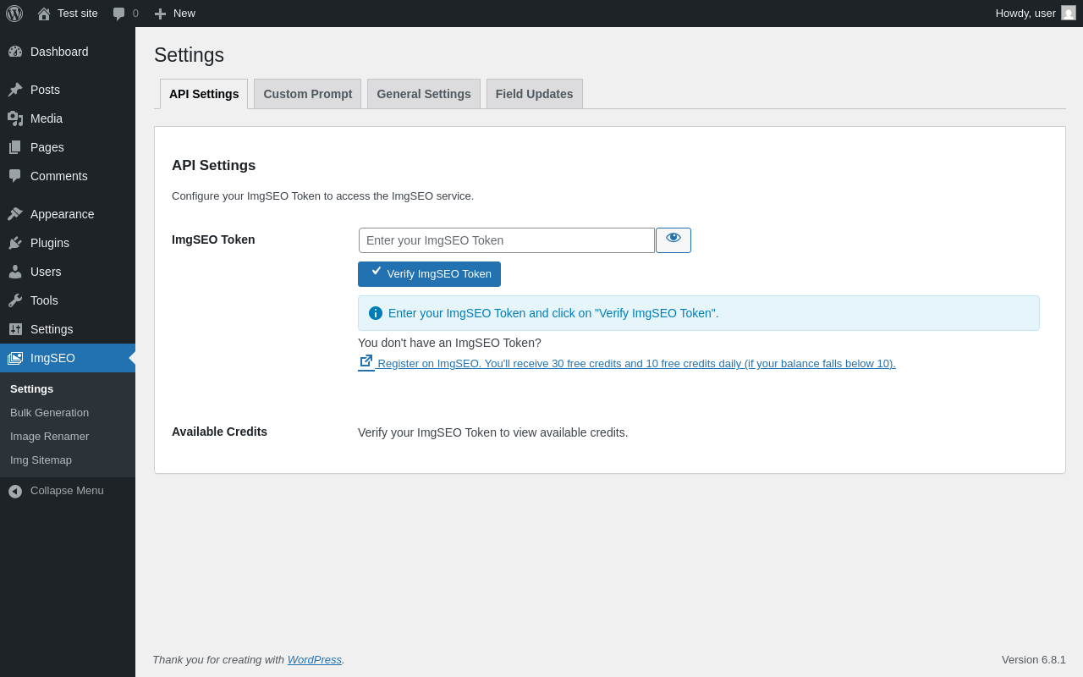Click the Test site link
The width and height of the screenshot is (1083, 677).
[x=78, y=14]
